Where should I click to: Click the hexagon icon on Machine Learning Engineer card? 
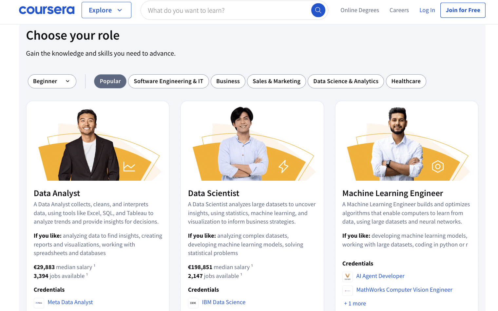(438, 166)
